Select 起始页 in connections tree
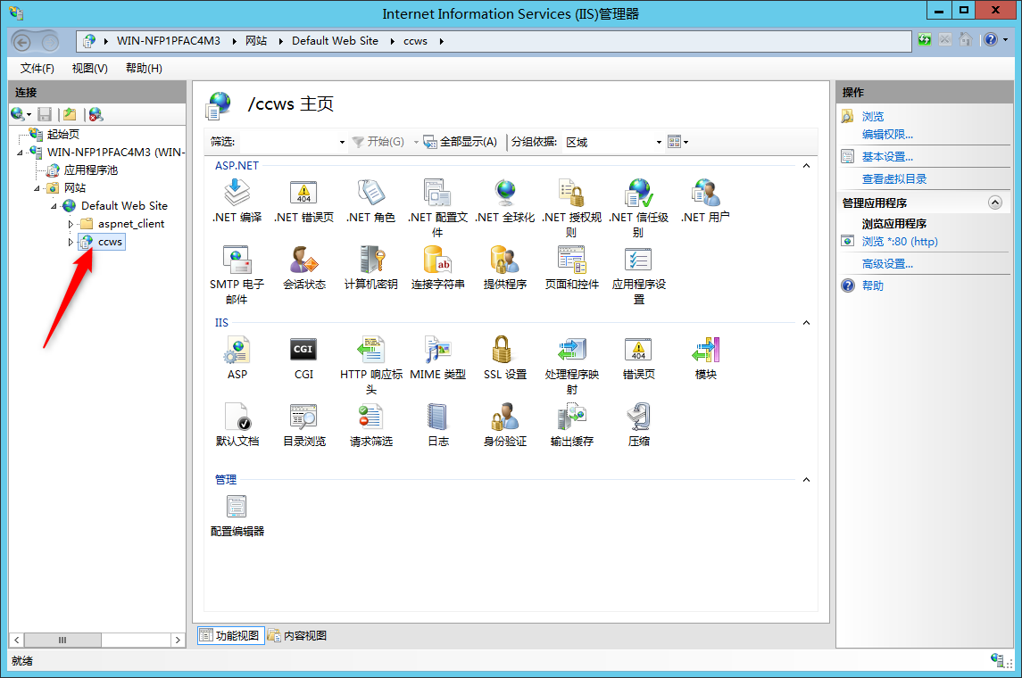This screenshot has width=1022, height=678. point(63,134)
